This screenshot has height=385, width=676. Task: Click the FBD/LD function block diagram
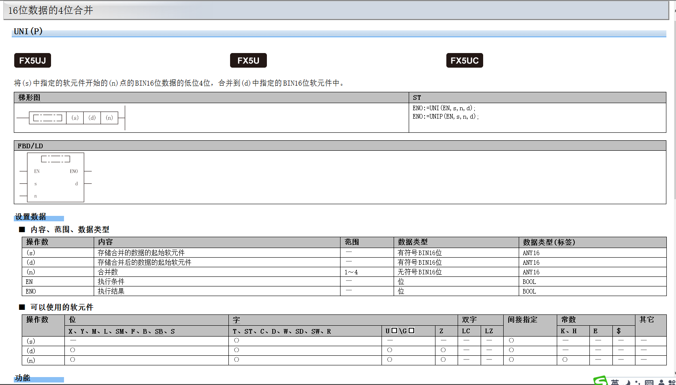tap(56, 177)
